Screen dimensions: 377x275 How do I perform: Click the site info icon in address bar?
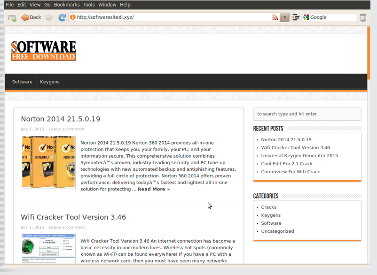(x=72, y=17)
